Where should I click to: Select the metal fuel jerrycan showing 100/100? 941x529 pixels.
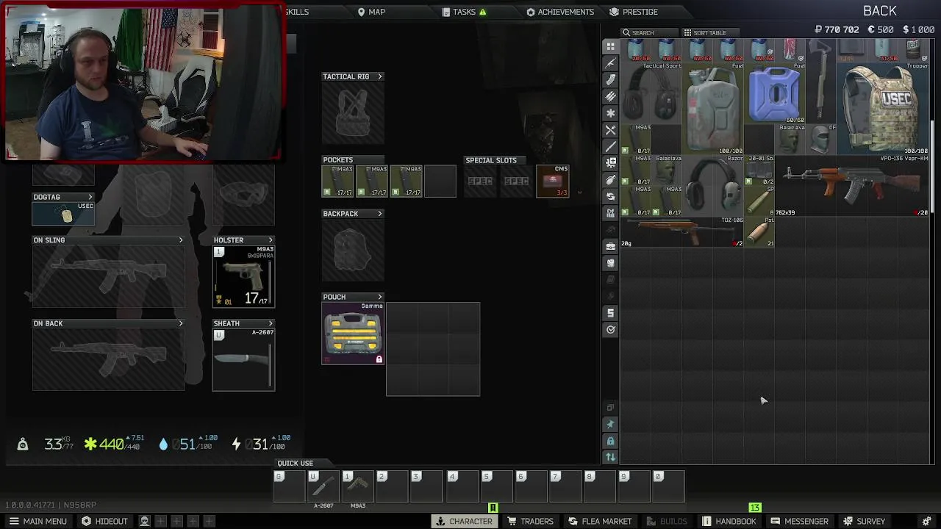pos(714,109)
